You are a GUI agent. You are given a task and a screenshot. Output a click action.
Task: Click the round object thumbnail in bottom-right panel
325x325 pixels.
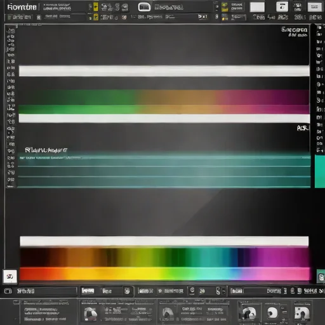[272, 312]
